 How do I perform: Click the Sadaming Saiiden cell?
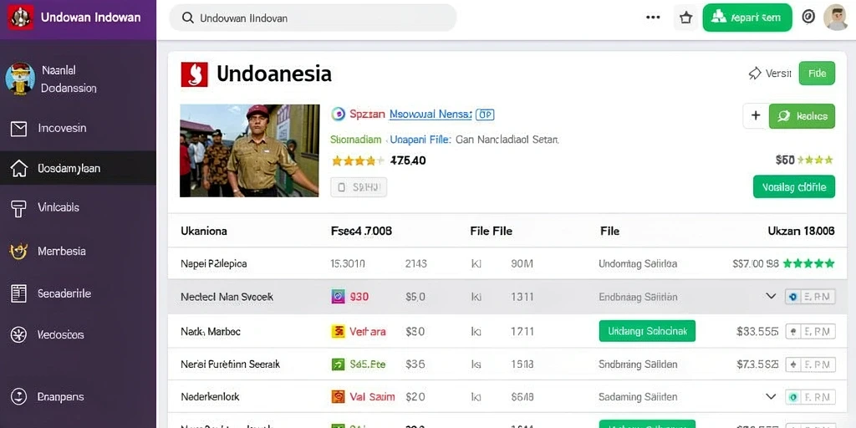638,397
